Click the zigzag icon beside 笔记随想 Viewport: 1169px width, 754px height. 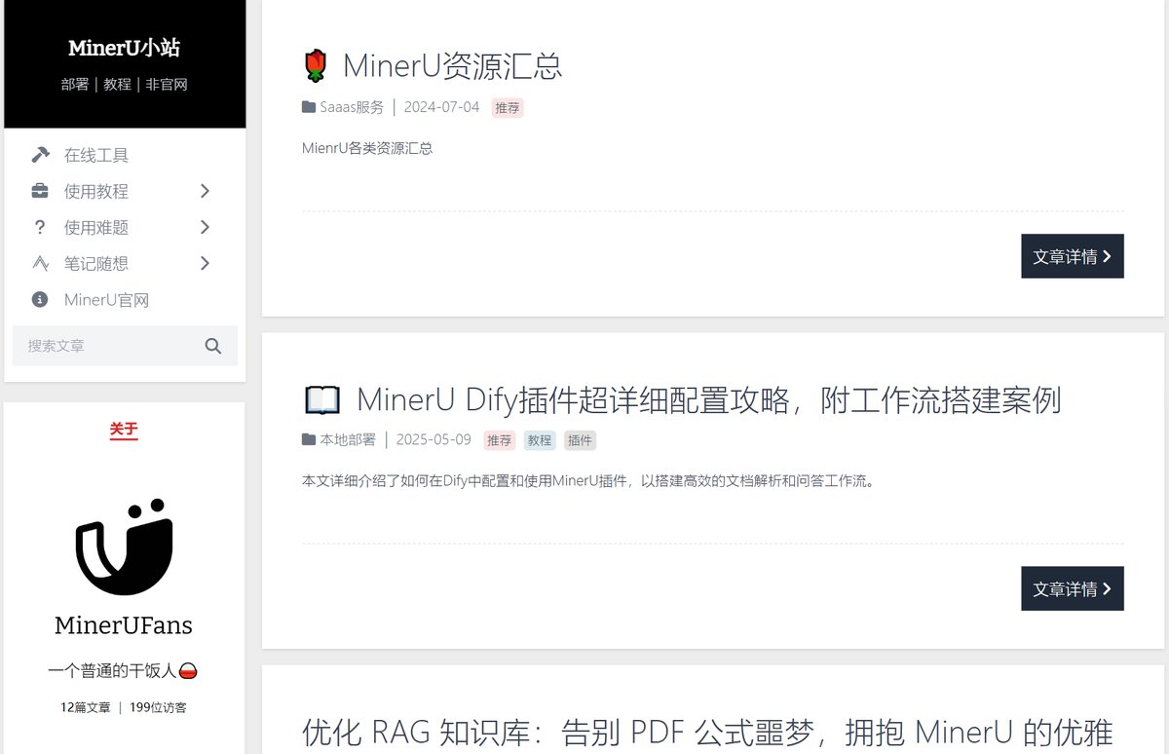[x=40, y=263]
